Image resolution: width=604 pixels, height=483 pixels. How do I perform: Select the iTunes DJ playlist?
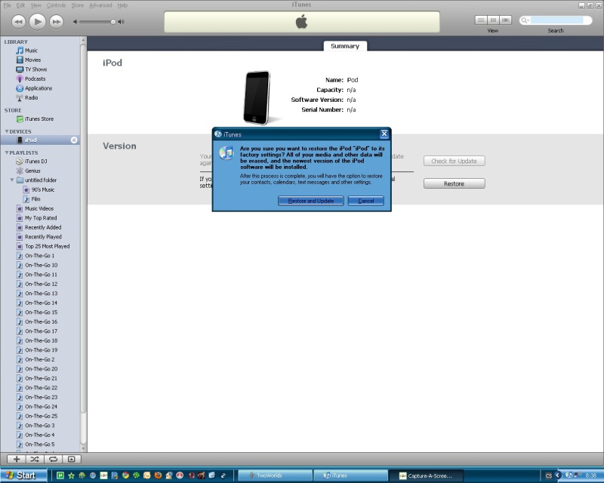click(x=35, y=162)
